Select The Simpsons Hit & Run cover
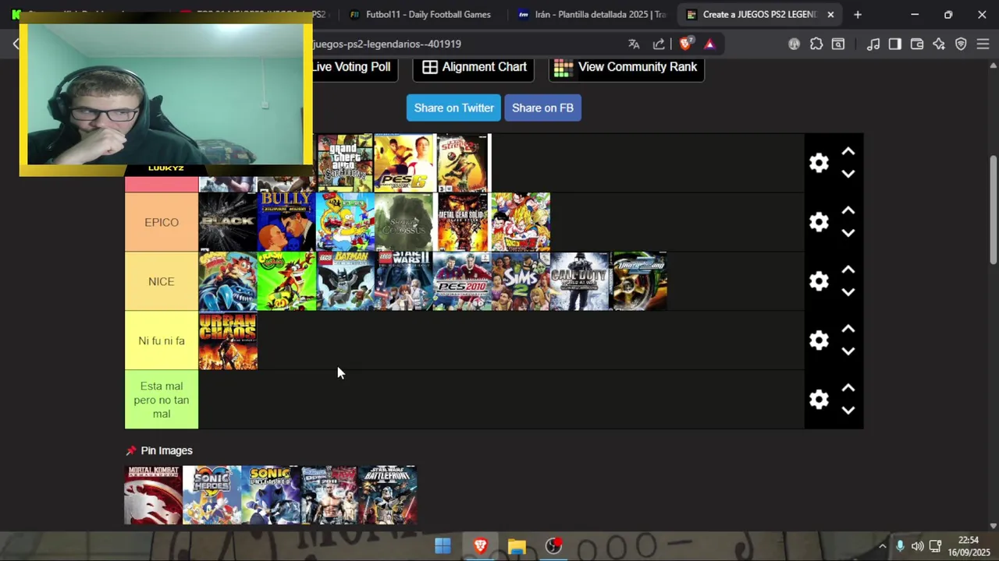Screen dimensions: 999x561 pyautogui.click(x=345, y=222)
